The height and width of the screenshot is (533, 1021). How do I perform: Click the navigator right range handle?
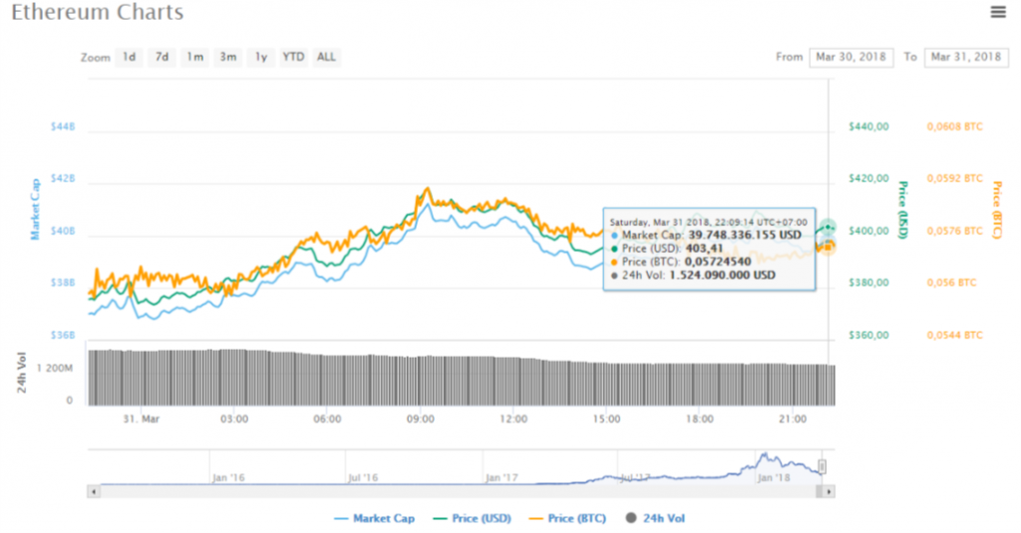(823, 467)
